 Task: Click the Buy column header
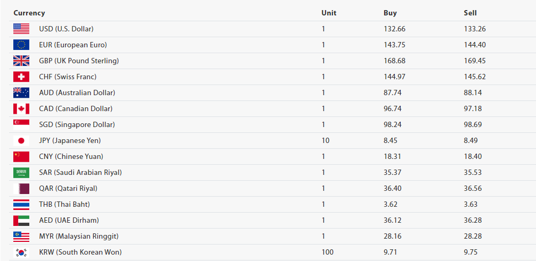point(390,13)
